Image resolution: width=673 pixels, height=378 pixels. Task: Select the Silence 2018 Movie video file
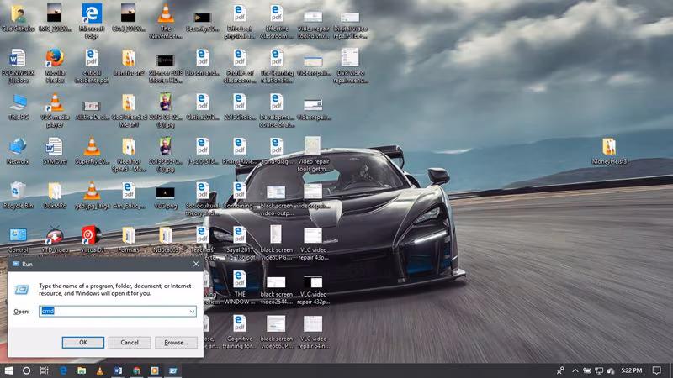pos(165,67)
